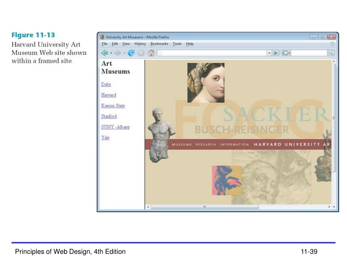Click the Back arrow in Firefox toolbar
This screenshot has width=347, height=260.
(104, 53)
